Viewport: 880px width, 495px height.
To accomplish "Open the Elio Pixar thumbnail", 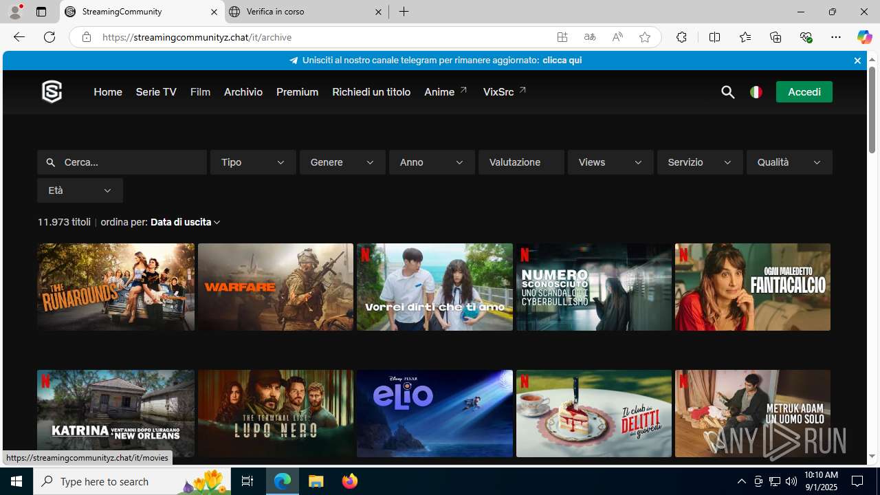I will pyautogui.click(x=434, y=413).
